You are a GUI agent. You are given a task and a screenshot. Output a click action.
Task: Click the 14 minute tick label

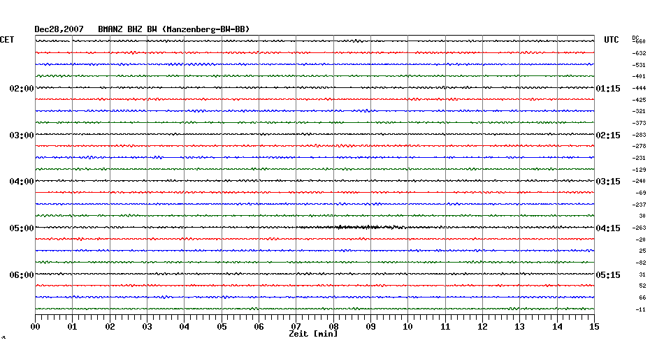557,326
